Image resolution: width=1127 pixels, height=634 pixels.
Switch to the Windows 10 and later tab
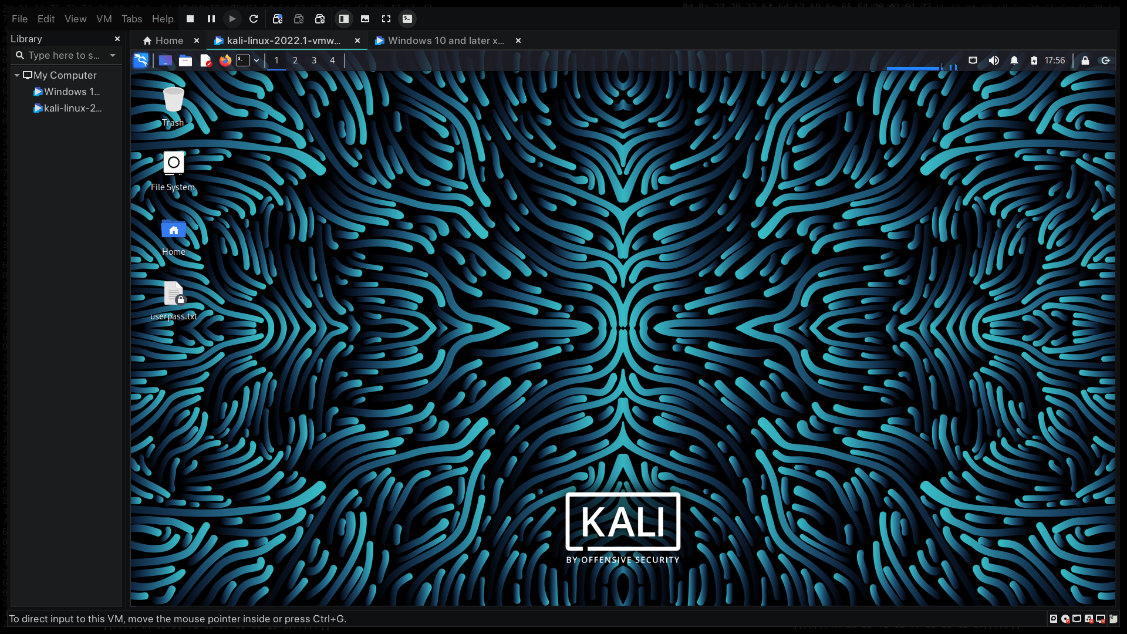point(446,41)
